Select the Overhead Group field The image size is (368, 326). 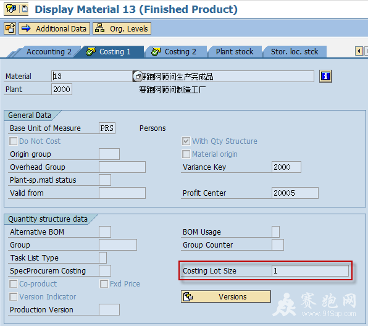[x=122, y=167]
